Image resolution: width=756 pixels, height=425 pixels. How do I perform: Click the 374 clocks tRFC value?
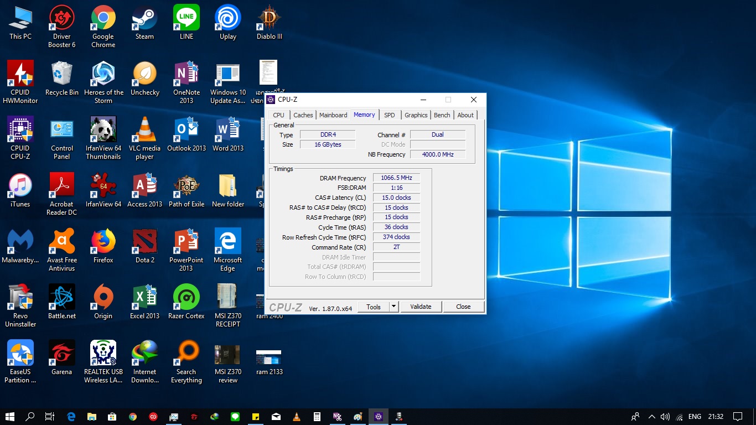pos(396,237)
